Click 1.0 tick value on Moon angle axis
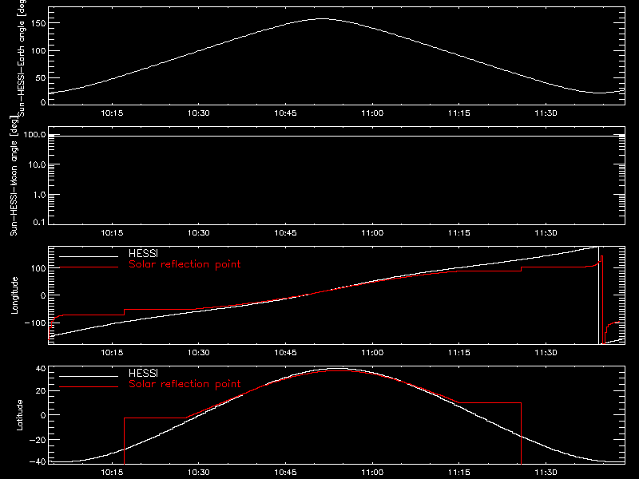This screenshot has width=639, height=479. click(x=39, y=195)
